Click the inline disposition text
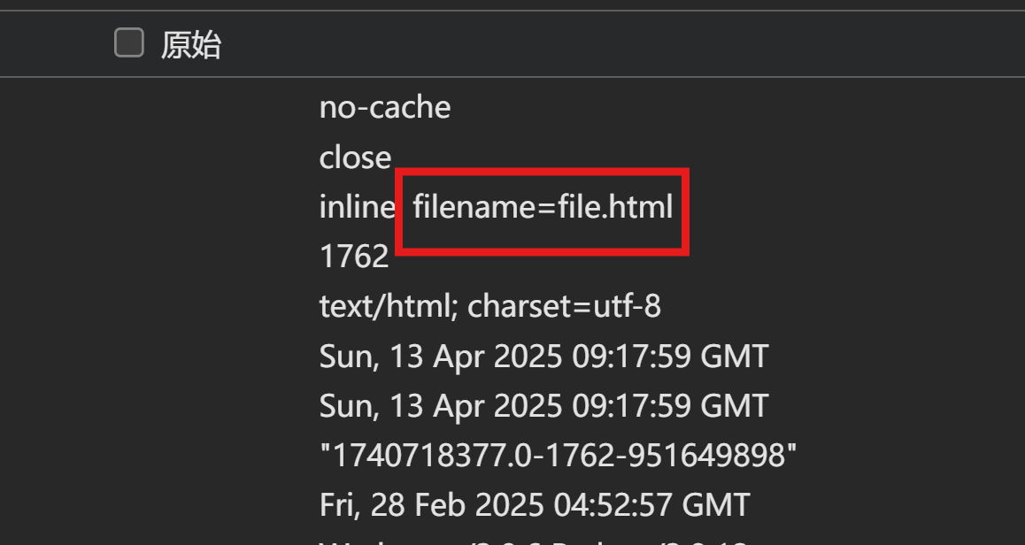This screenshot has width=1025, height=545. coord(357,207)
